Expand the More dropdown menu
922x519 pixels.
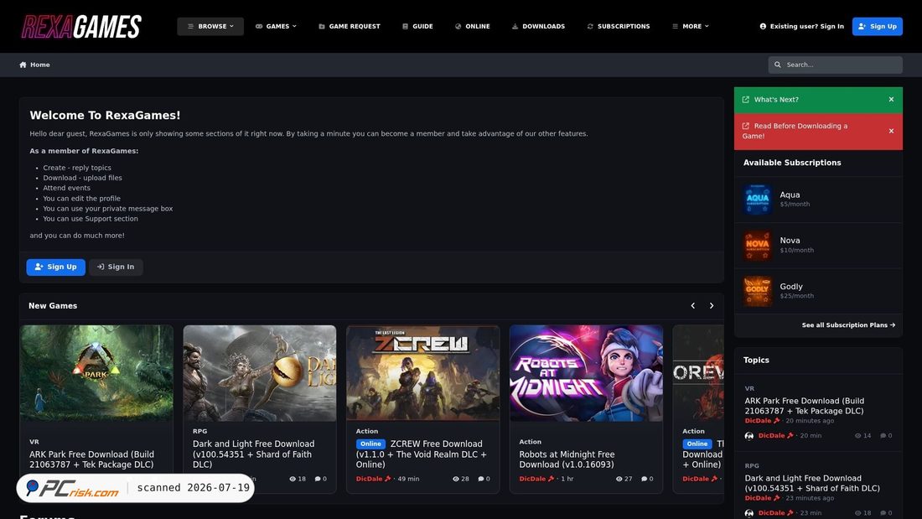click(691, 27)
